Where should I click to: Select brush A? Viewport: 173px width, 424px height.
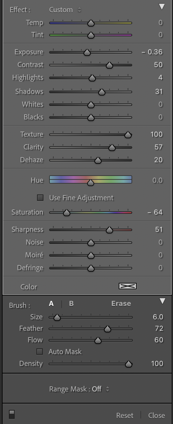(x=51, y=304)
